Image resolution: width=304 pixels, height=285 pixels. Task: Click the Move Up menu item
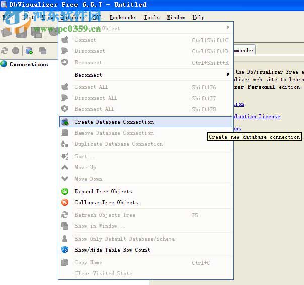point(145,167)
